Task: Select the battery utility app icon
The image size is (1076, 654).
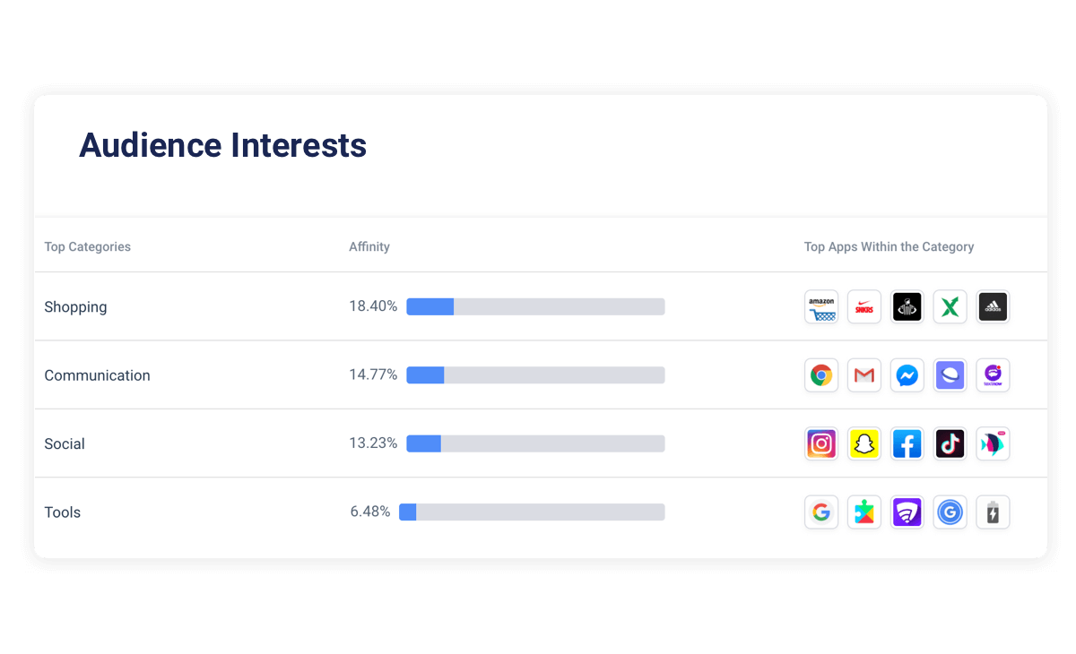Action: (993, 512)
